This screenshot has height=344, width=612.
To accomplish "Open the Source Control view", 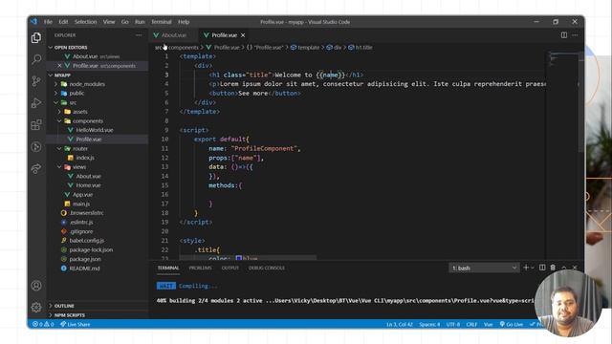I will pos(36,81).
